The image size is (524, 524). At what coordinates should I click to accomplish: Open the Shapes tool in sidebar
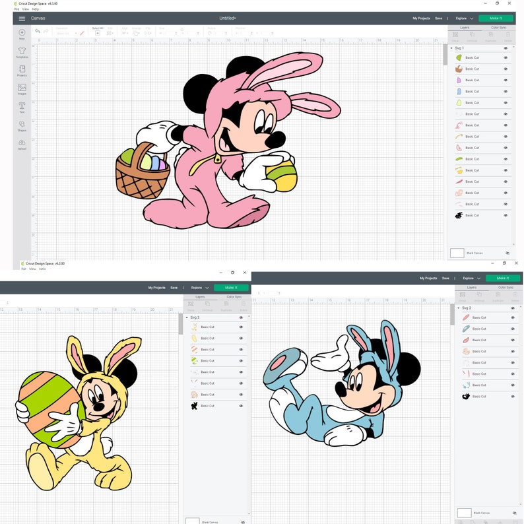tap(22, 124)
